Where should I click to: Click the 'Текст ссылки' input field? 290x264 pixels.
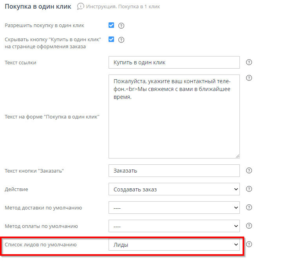(174, 62)
